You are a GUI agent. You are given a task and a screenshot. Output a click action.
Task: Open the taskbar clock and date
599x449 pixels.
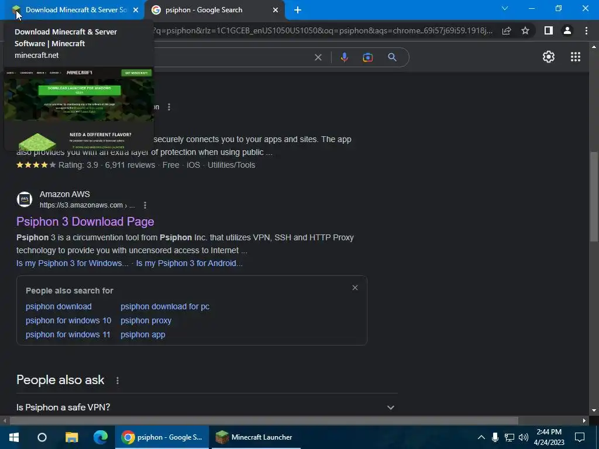tap(549, 437)
